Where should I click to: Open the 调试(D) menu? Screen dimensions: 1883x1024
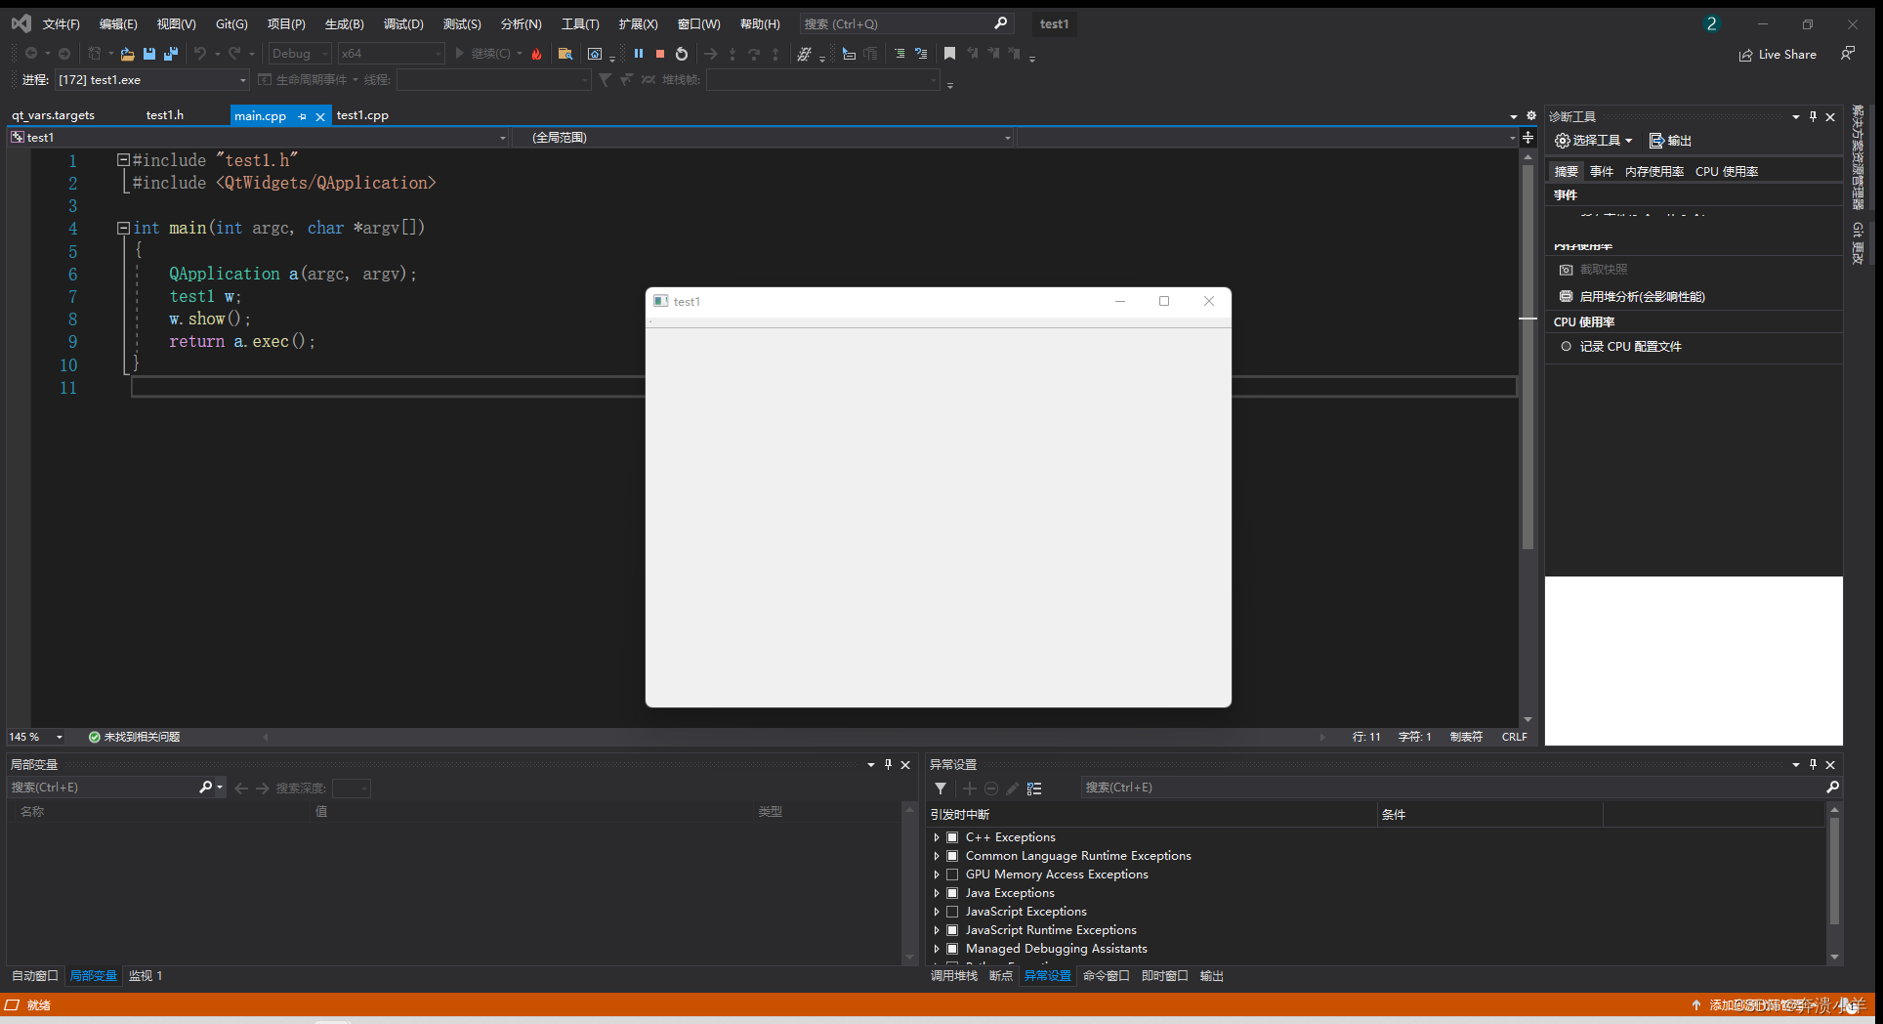(403, 24)
